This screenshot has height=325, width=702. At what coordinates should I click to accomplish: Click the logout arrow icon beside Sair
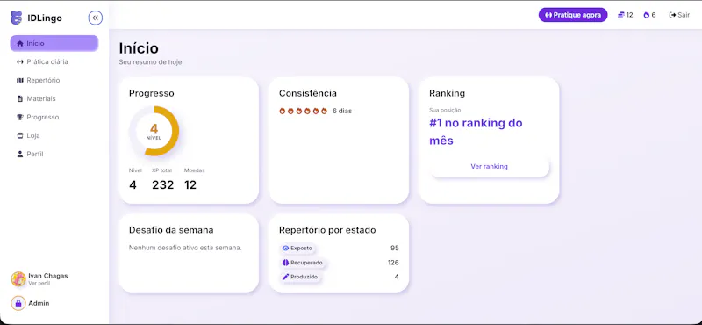(x=672, y=15)
